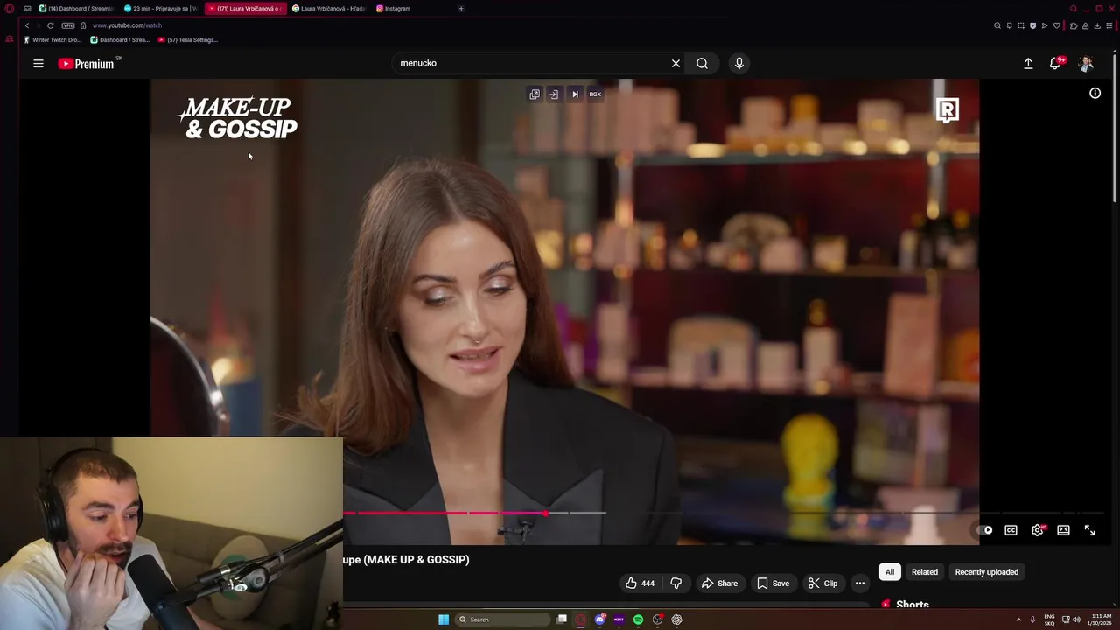Open player settings gear

1038,530
